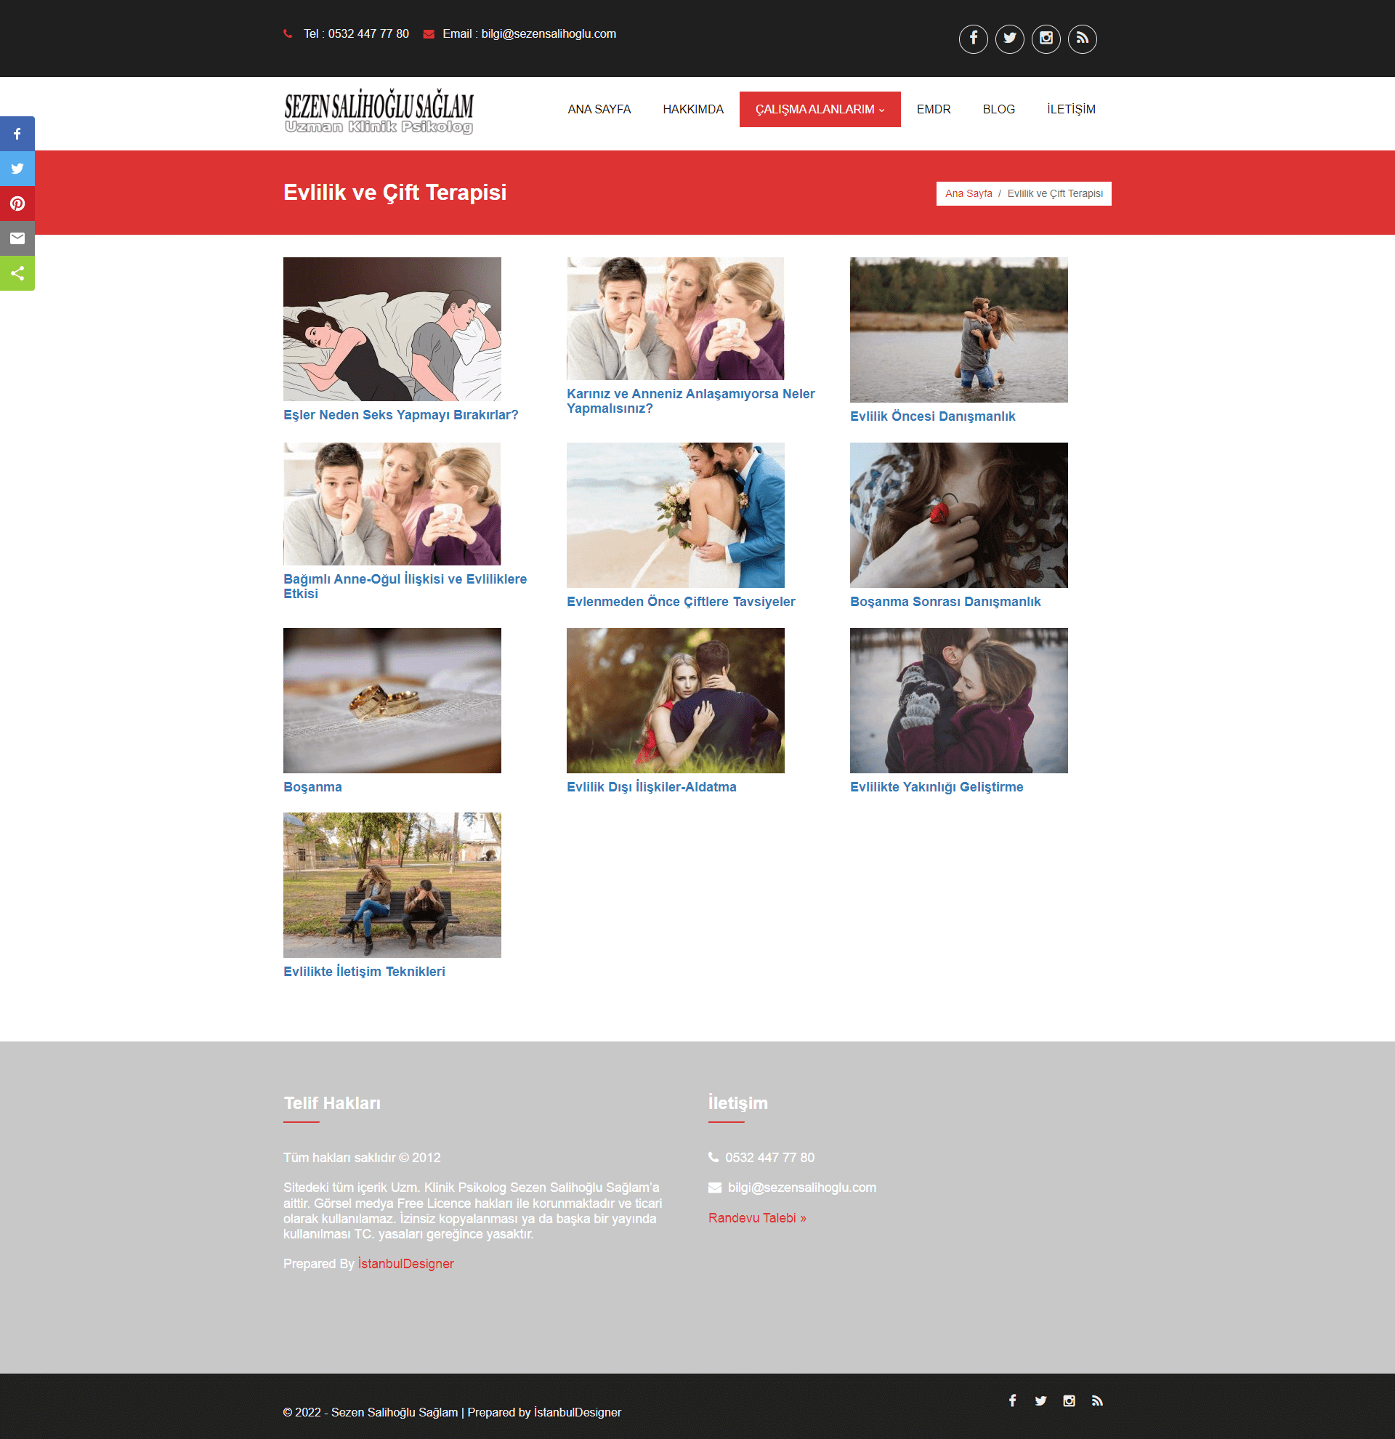The height and width of the screenshot is (1439, 1395).
Task: Open Evlenmeden Önce Çiftlere Tavsiyeler link
Action: 680,601
